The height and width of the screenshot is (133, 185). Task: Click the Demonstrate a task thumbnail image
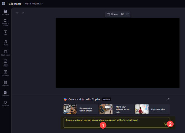[70, 109]
